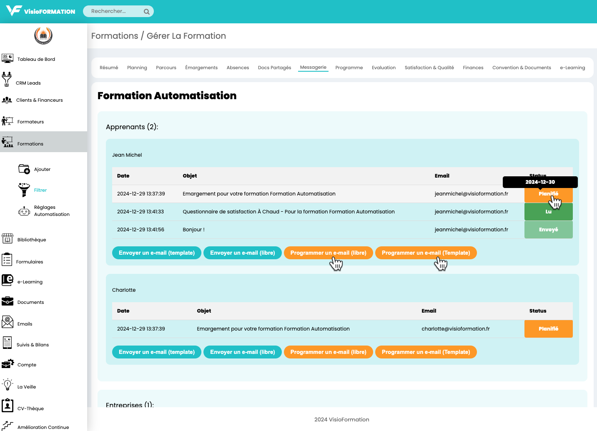Type in the Rechercher search field

pyautogui.click(x=115, y=11)
